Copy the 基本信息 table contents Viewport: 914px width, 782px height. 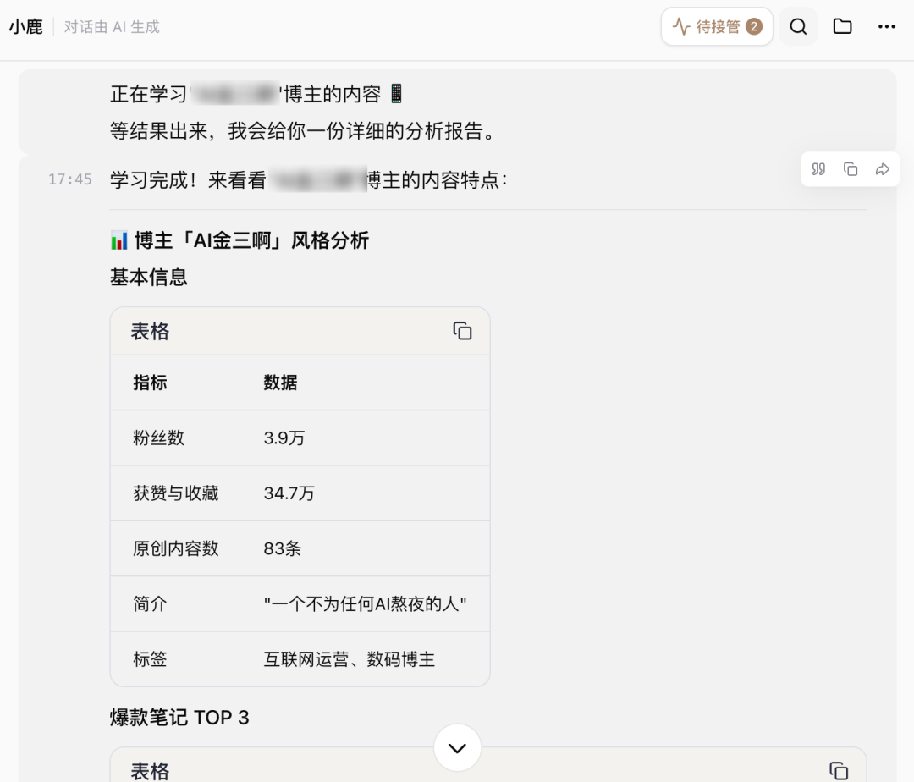(x=462, y=331)
